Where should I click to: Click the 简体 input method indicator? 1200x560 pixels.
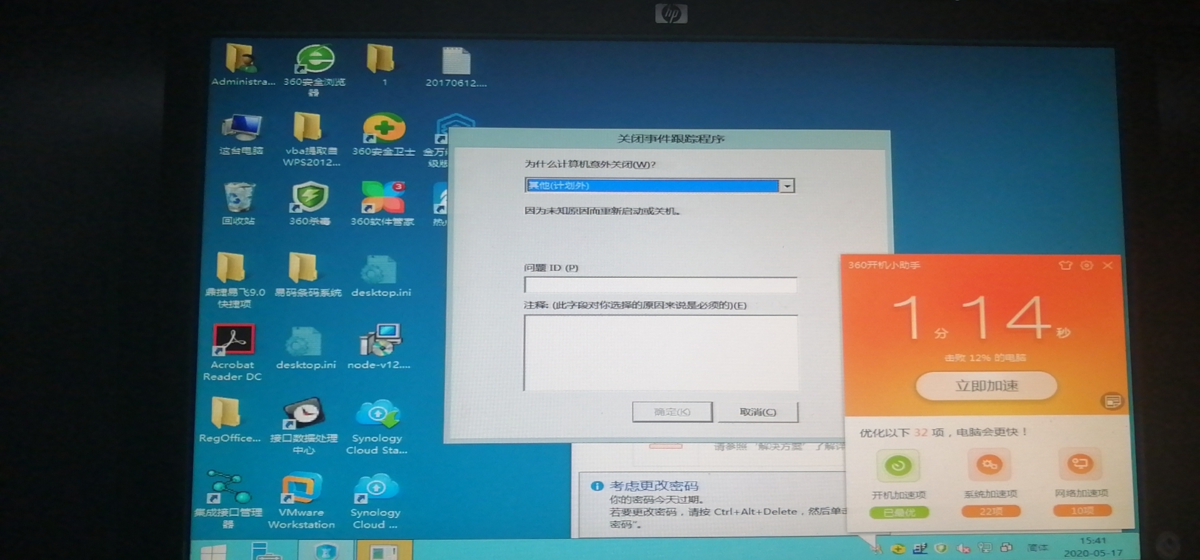click(1037, 547)
